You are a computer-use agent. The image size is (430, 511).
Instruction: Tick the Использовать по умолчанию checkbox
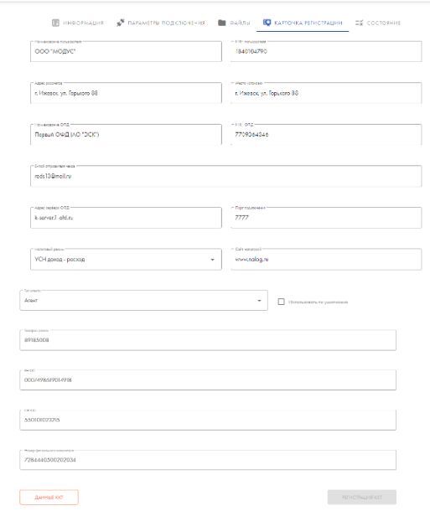(281, 302)
